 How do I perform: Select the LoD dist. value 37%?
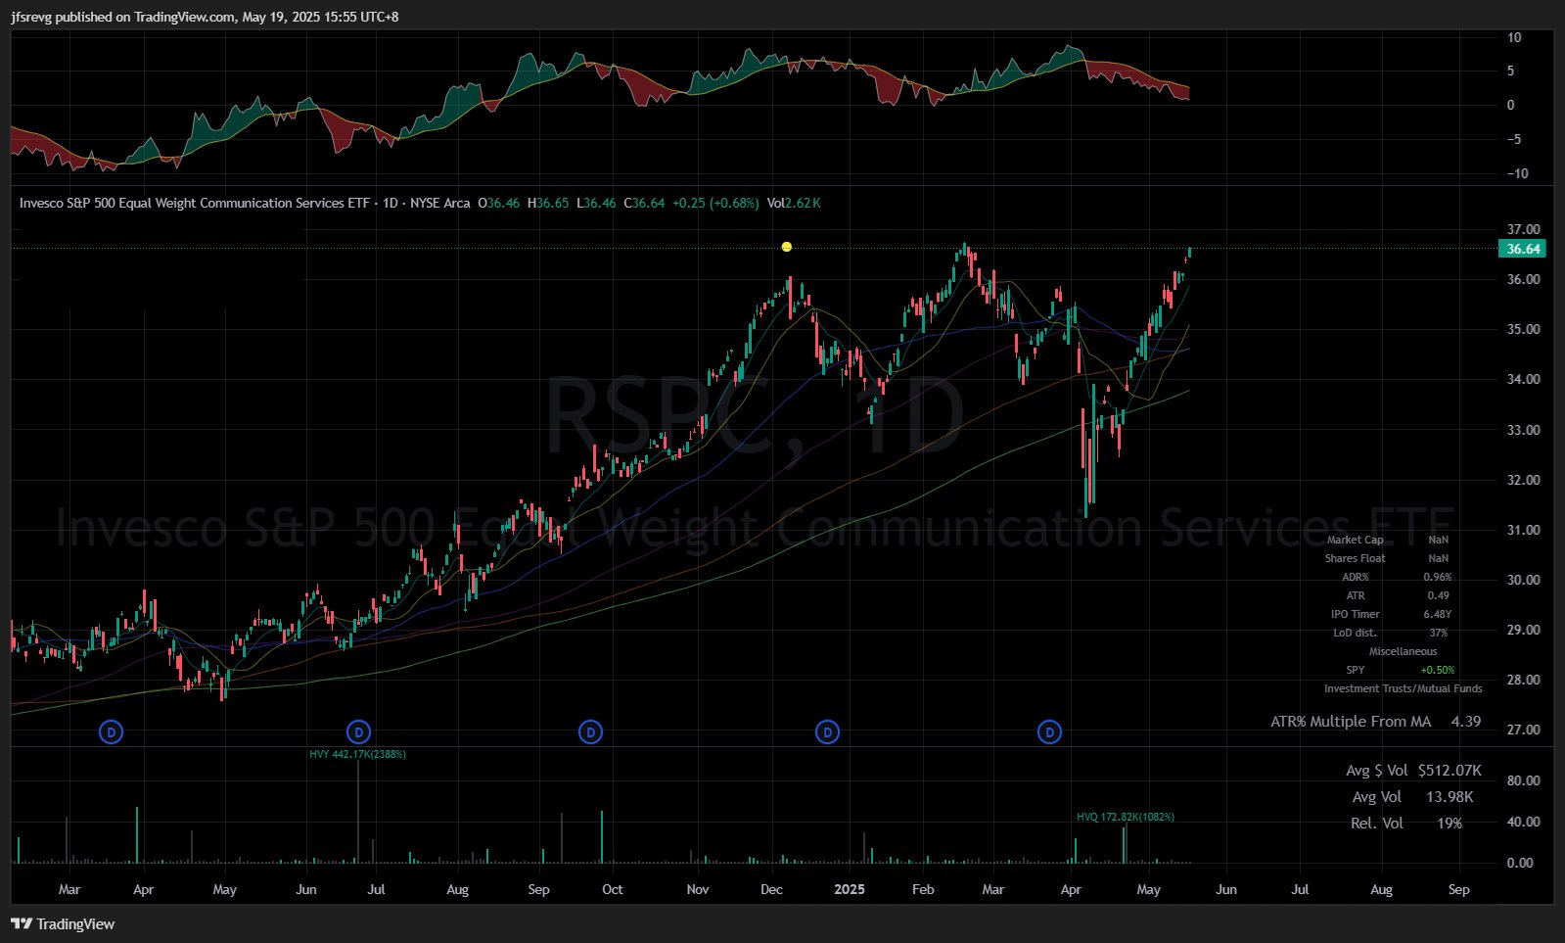click(x=1438, y=633)
